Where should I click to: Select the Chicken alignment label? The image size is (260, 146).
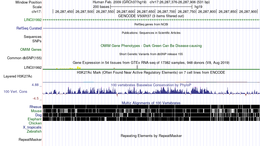coord(35,123)
